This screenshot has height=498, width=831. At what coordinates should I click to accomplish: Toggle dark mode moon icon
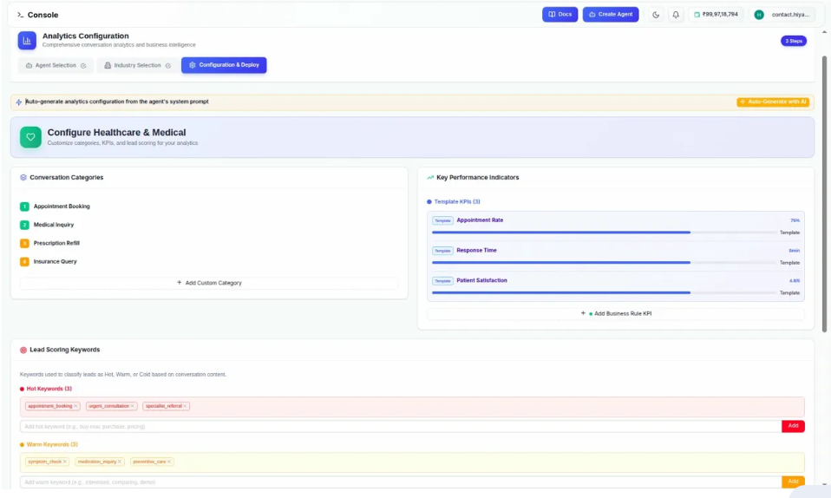[656, 15]
